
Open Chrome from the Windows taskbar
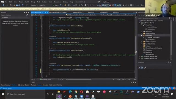[76, 92]
